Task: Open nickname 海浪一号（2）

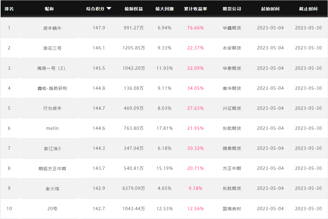Action: (x=51, y=68)
